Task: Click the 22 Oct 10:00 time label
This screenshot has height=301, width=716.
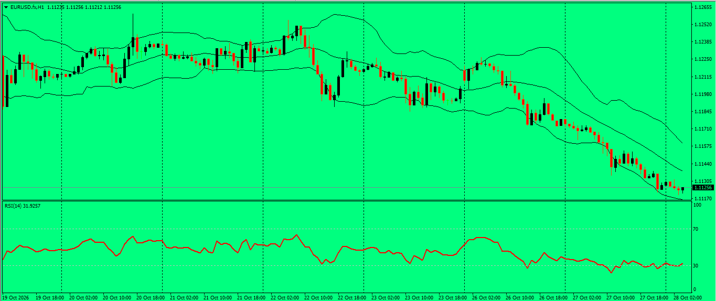Action: (x=318, y=297)
